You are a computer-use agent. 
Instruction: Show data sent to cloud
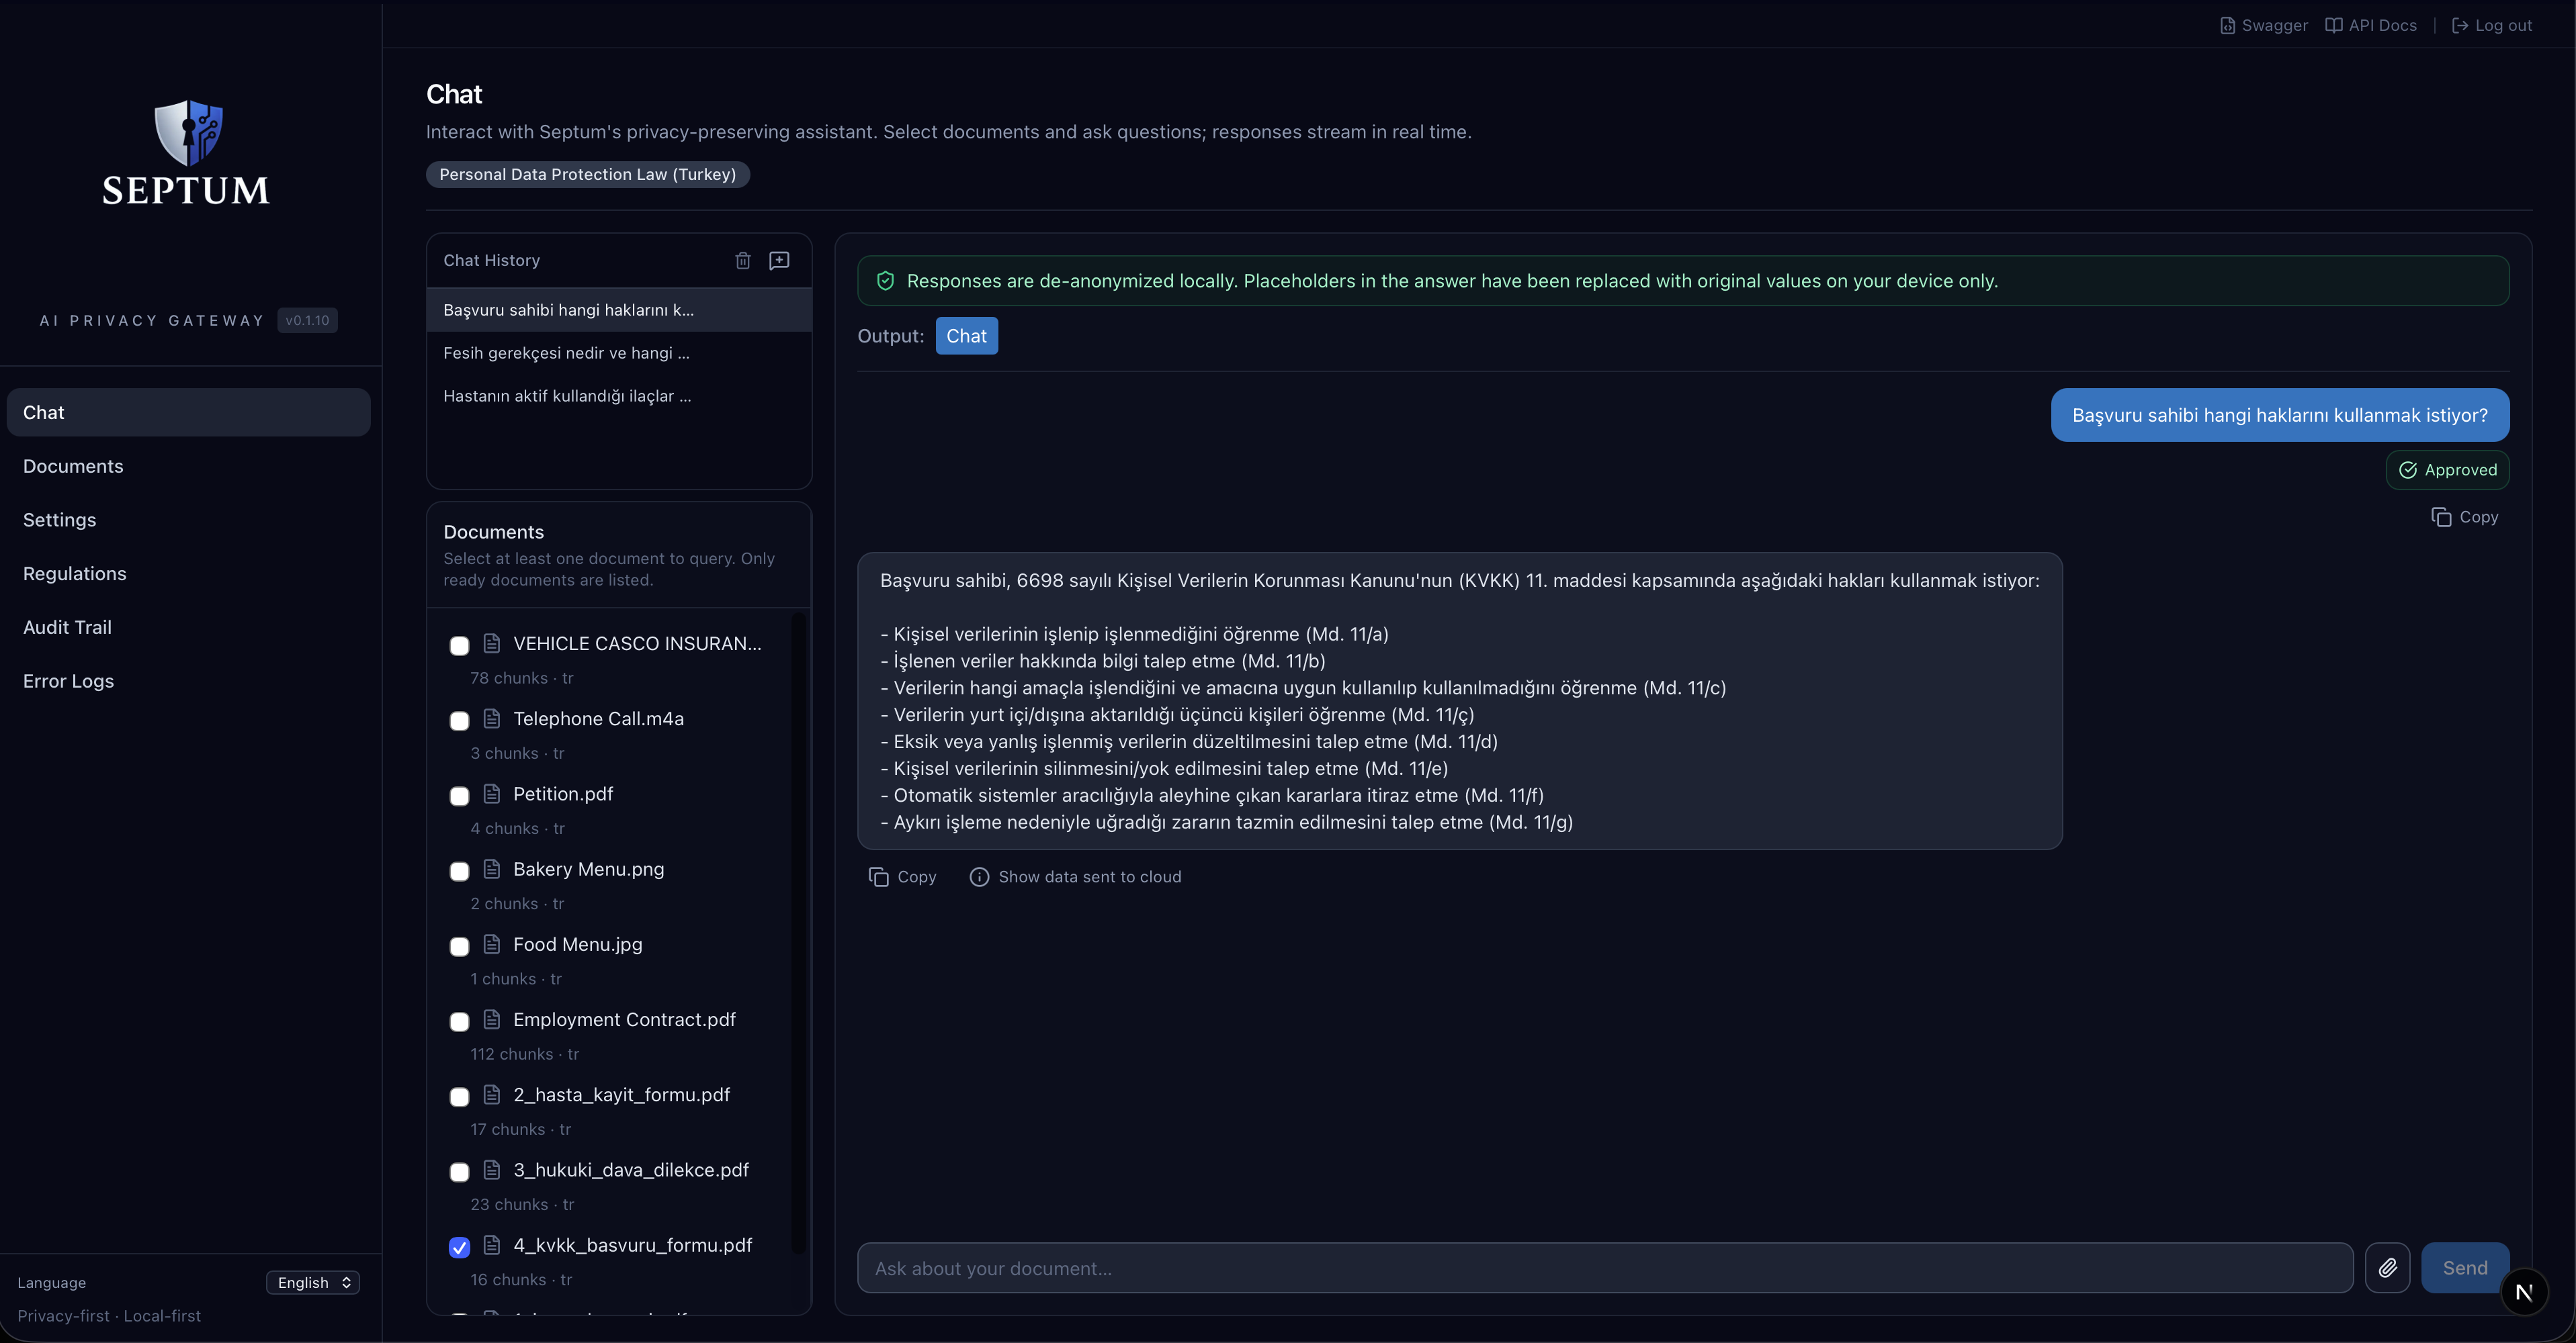click(1075, 876)
